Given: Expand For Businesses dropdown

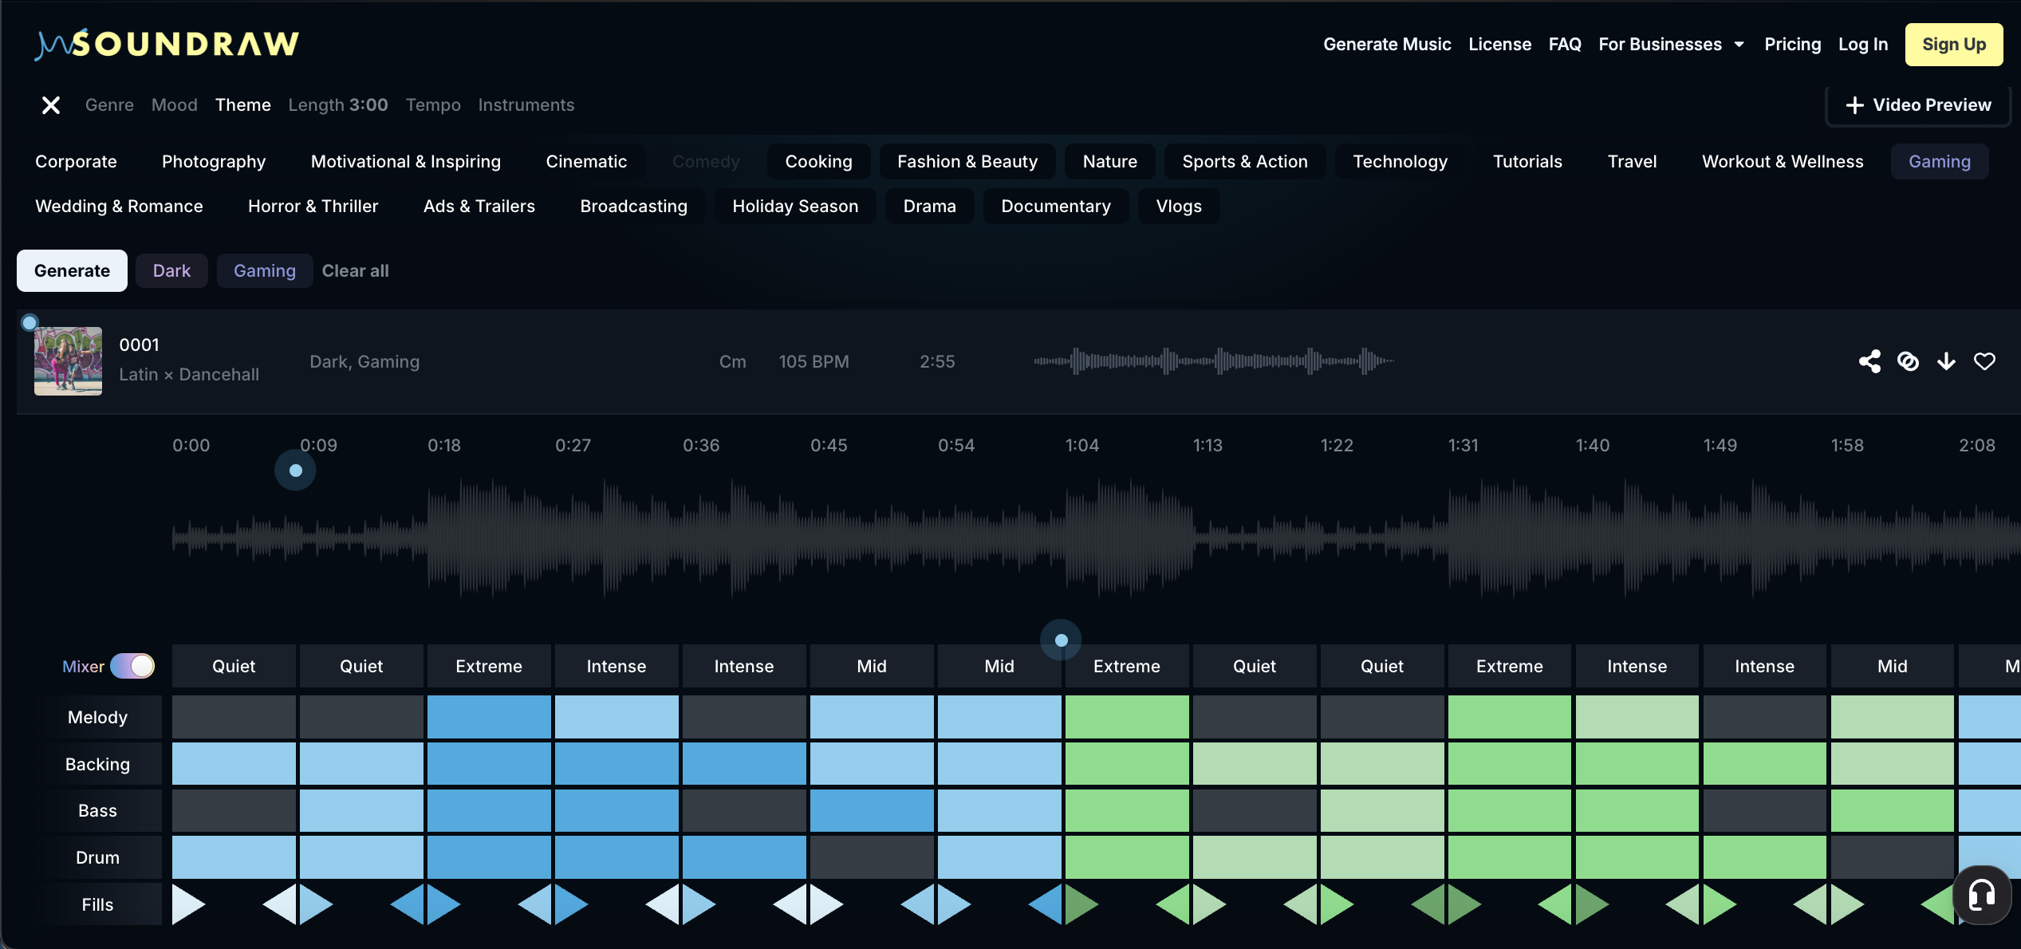Looking at the screenshot, I should point(1671,45).
